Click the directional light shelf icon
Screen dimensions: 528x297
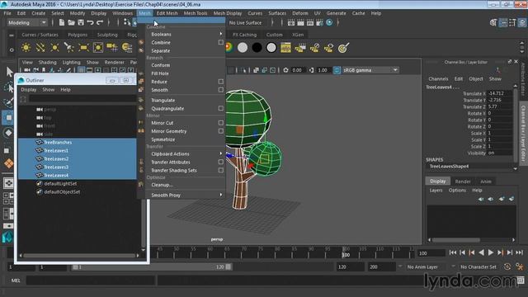[40, 48]
